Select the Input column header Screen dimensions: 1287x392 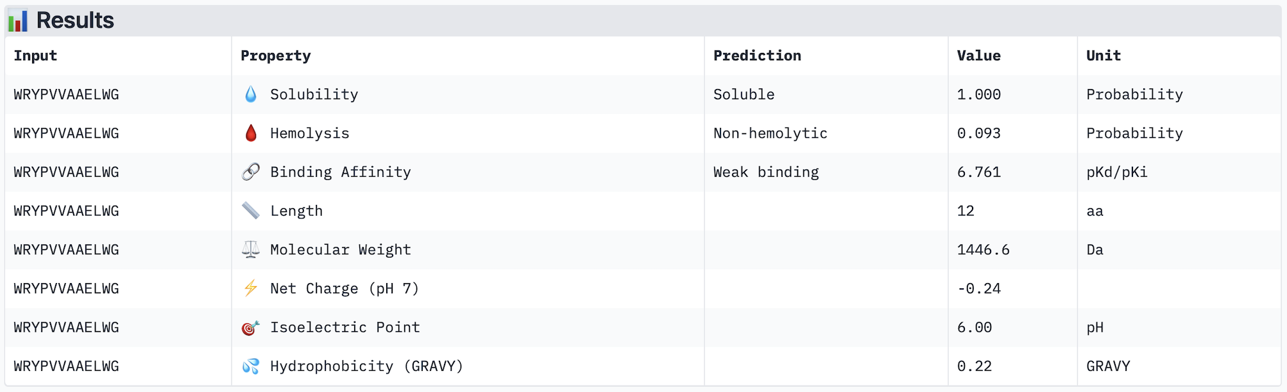pyautogui.click(x=36, y=56)
